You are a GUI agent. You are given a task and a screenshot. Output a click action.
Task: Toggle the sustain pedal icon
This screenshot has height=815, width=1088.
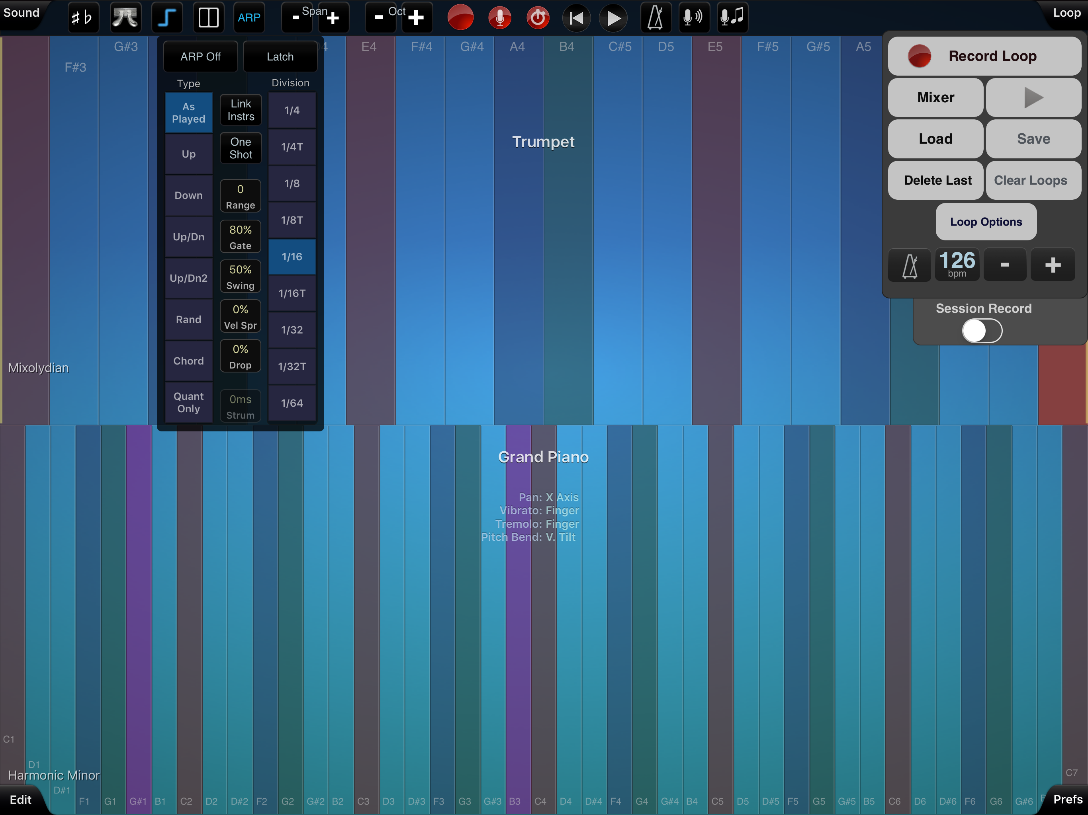pos(125,18)
